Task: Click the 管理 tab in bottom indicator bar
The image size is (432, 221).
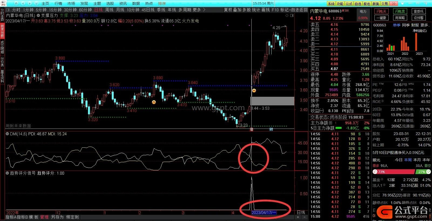Action: pyautogui.click(x=44, y=217)
